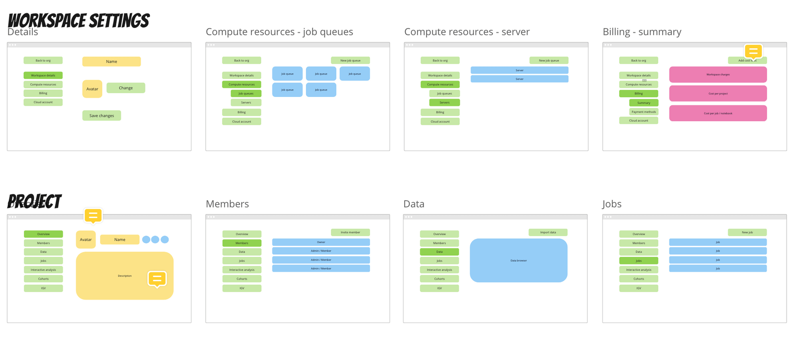
Task: Select IGV in Project overview frame sidebar
Action: tap(44, 288)
